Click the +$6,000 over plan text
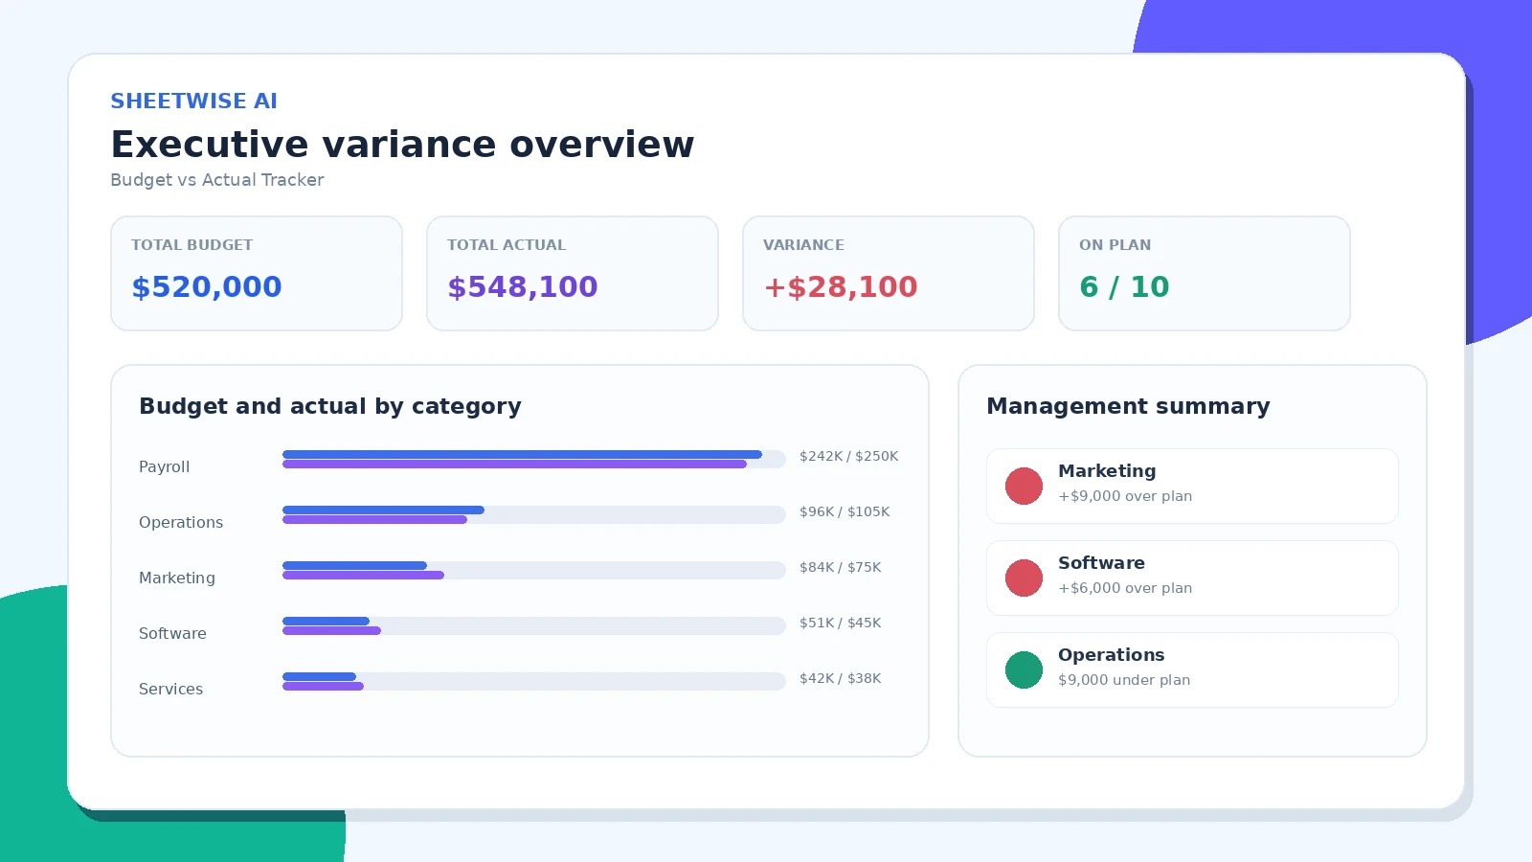Screen dimensions: 1532x862 [1125, 588]
